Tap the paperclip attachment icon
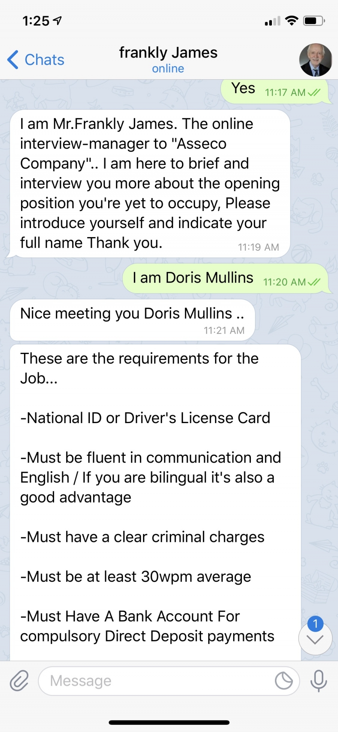This screenshot has height=732, width=338. [19, 681]
